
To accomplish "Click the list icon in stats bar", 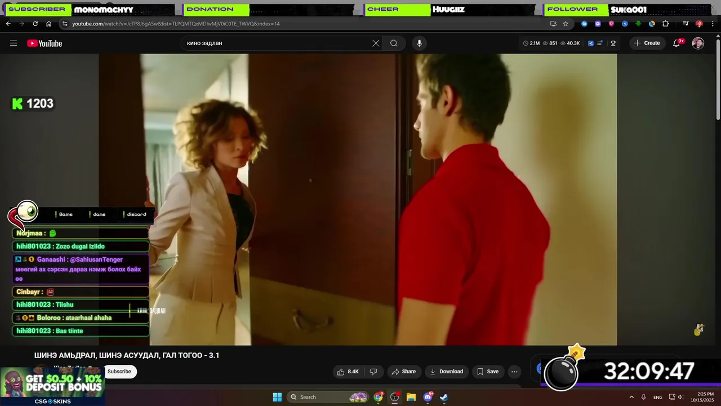I will [600, 43].
